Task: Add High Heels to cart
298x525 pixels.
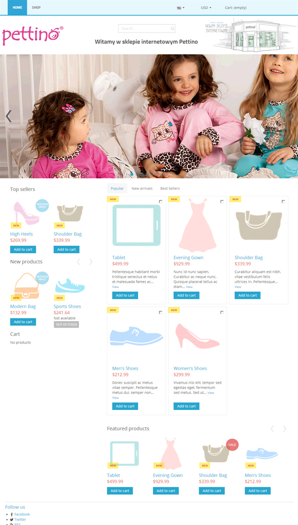Action: tap(23, 250)
